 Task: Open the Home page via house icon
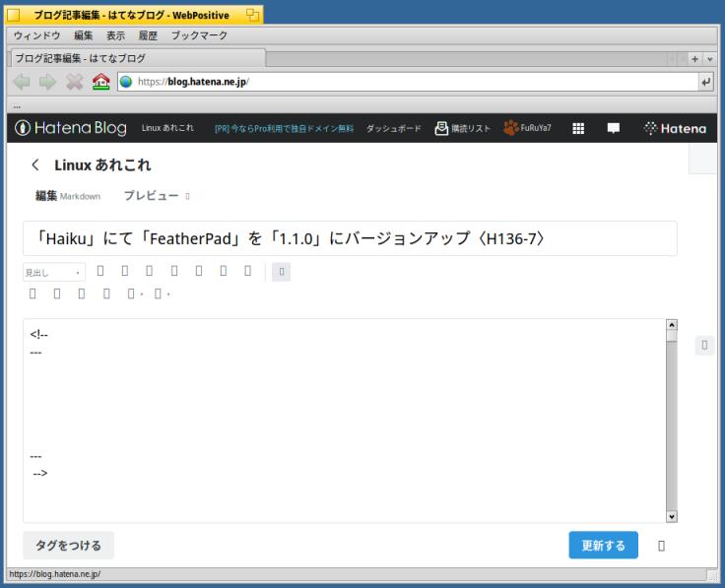(100, 82)
